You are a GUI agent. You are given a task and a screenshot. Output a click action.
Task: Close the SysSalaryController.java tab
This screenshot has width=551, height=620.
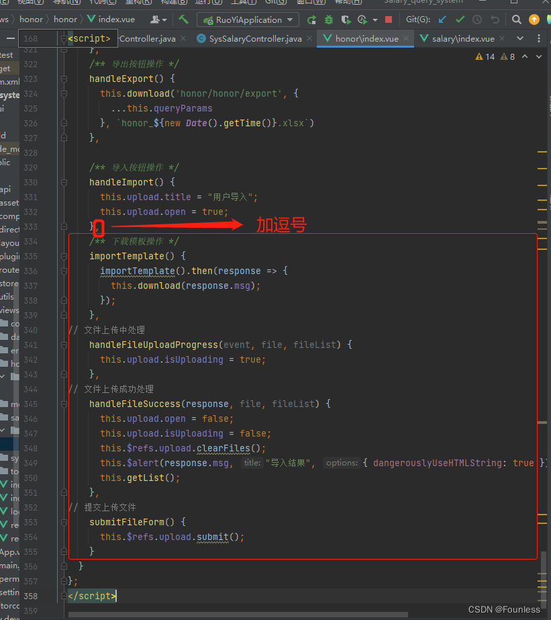[309, 38]
